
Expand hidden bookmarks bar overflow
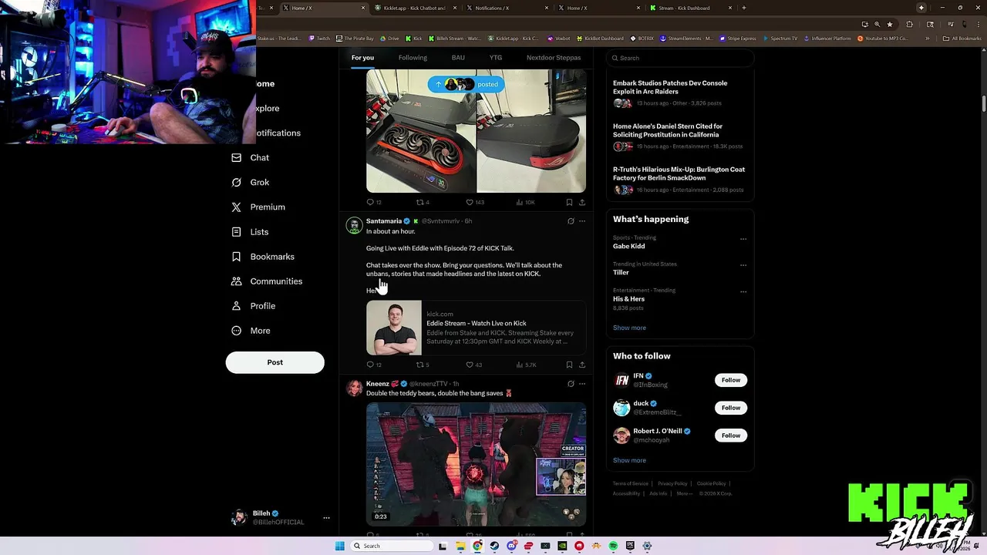pyautogui.click(x=928, y=39)
